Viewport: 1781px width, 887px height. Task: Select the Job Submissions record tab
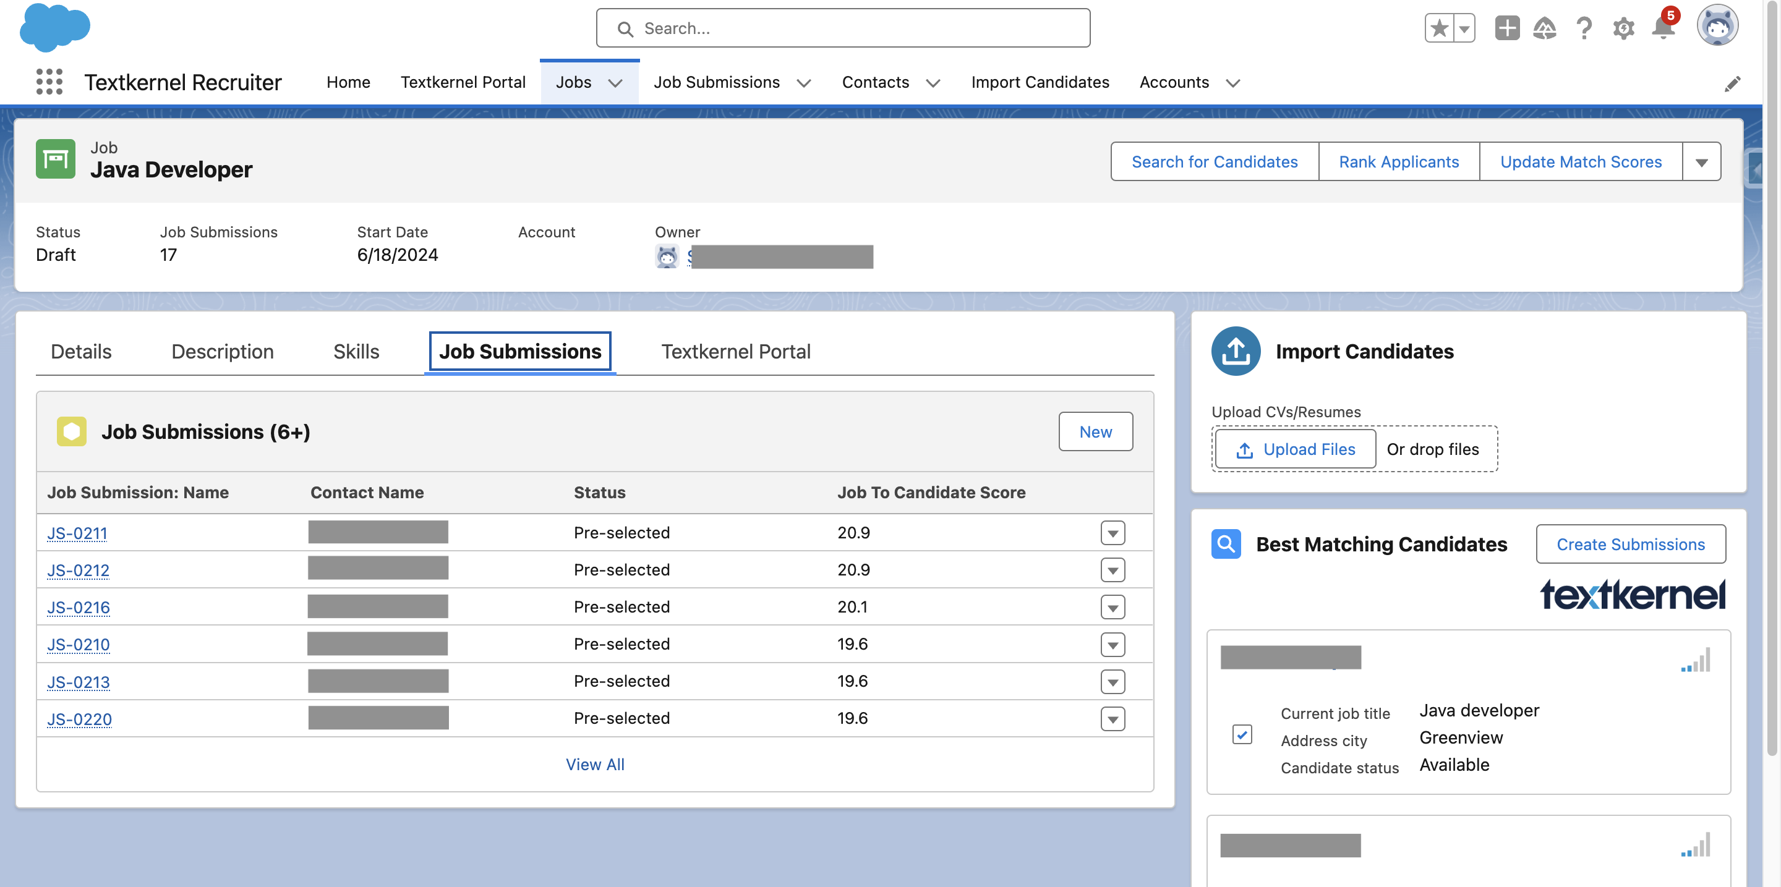[x=520, y=351]
